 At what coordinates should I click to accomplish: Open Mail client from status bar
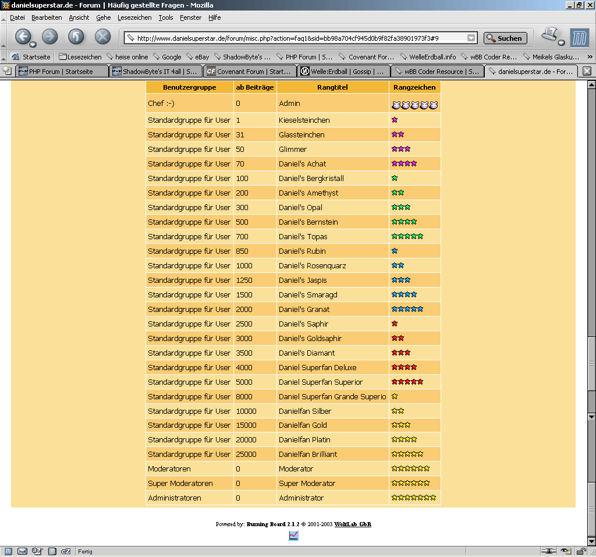[23, 551]
